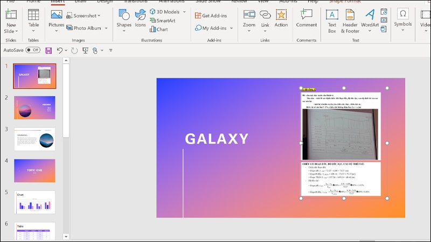The width and height of the screenshot is (431, 242).
Task: Open the New Slide dropdown arrow
Action: [x=17, y=31]
